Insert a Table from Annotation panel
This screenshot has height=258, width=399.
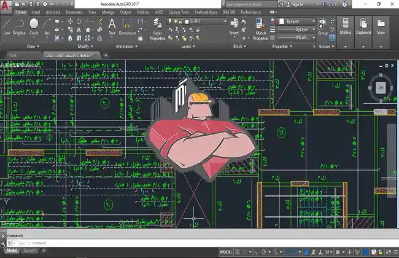[x=140, y=39]
